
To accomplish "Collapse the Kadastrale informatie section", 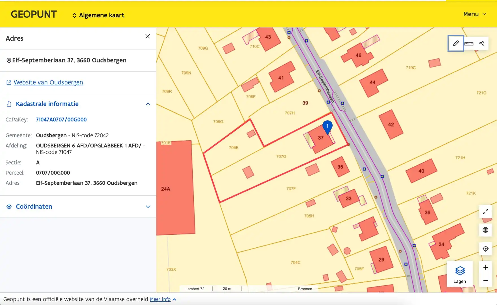I will 148,104.
